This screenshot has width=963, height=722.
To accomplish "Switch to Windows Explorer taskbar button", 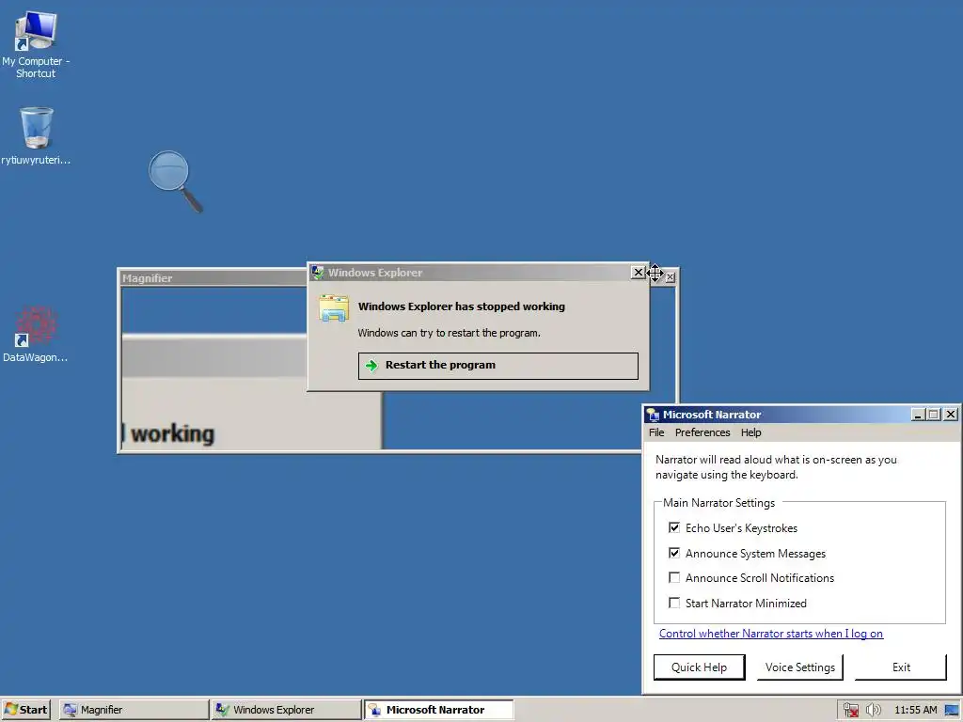I will tap(286, 710).
